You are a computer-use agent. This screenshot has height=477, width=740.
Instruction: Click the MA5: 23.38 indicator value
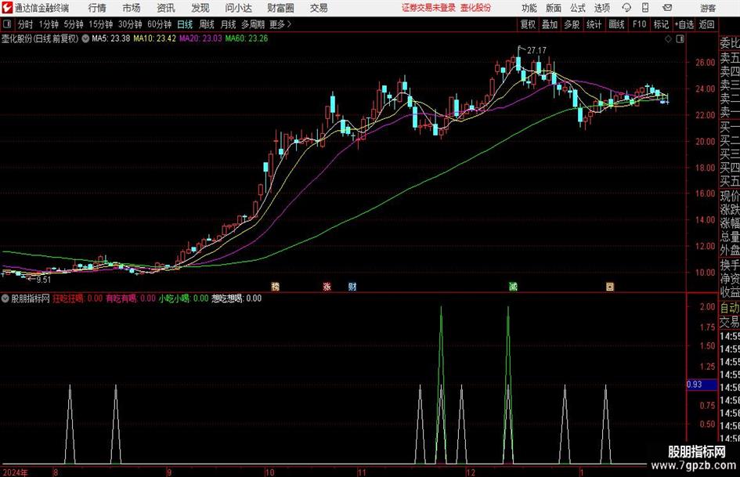pyautogui.click(x=110, y=38)
